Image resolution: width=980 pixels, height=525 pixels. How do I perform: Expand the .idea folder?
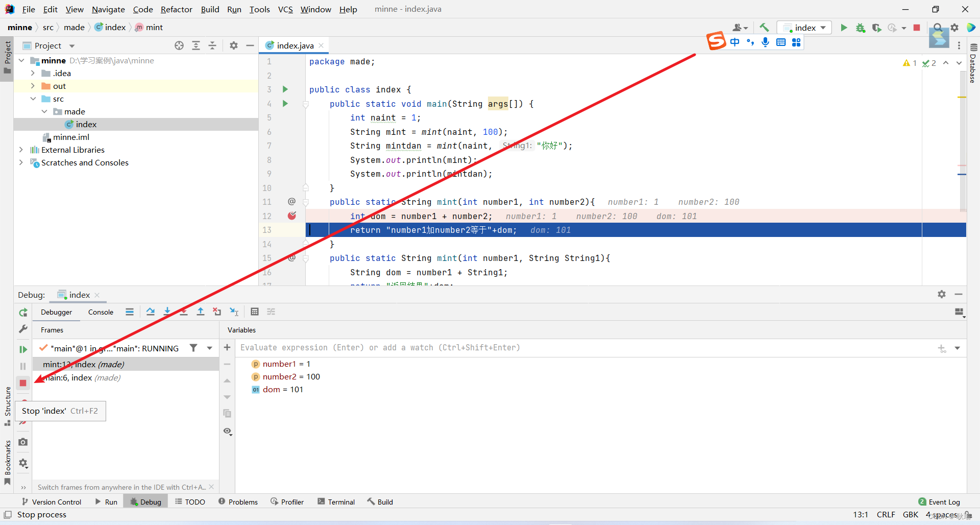click(33, 73)
